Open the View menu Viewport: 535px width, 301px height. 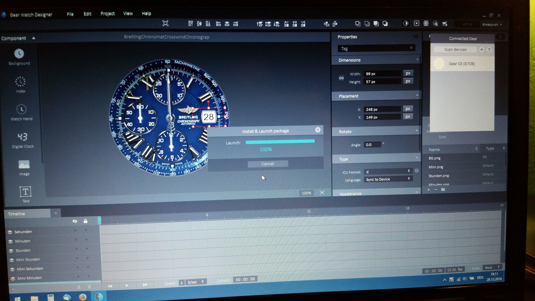click(128, 13)
